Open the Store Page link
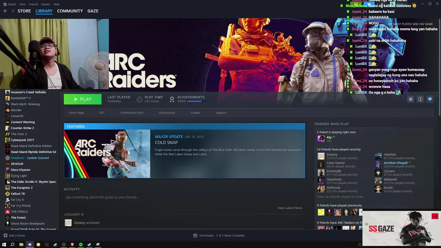The width and height of the screenshot is (441, 248). [x=76, y=113]
